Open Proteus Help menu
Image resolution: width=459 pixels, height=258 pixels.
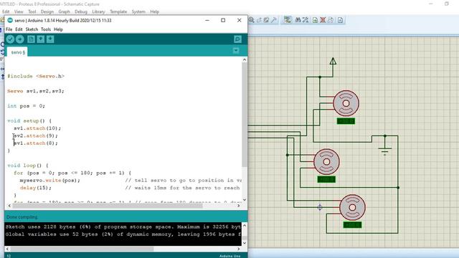[155, 11]
